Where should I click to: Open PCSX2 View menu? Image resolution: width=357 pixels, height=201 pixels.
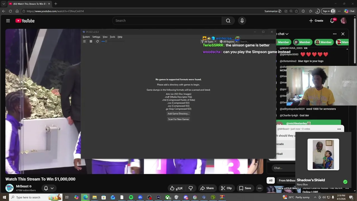(x=105, y=37)
